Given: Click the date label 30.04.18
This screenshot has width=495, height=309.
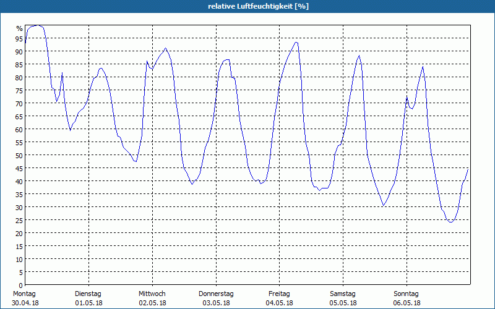Looking at the screenshot, I should (x=24, y=303).
